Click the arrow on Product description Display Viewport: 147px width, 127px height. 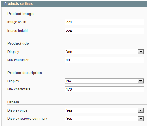[x=141, y=81]
